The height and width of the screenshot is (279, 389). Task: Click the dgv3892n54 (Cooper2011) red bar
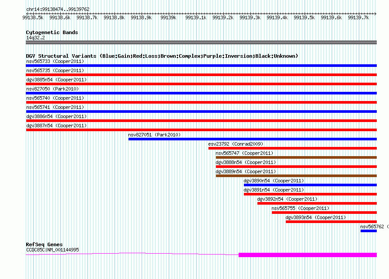coord(317,203)
